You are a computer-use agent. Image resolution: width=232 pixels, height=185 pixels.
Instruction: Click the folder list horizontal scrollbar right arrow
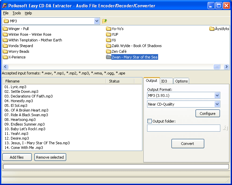tap(227, 67)
